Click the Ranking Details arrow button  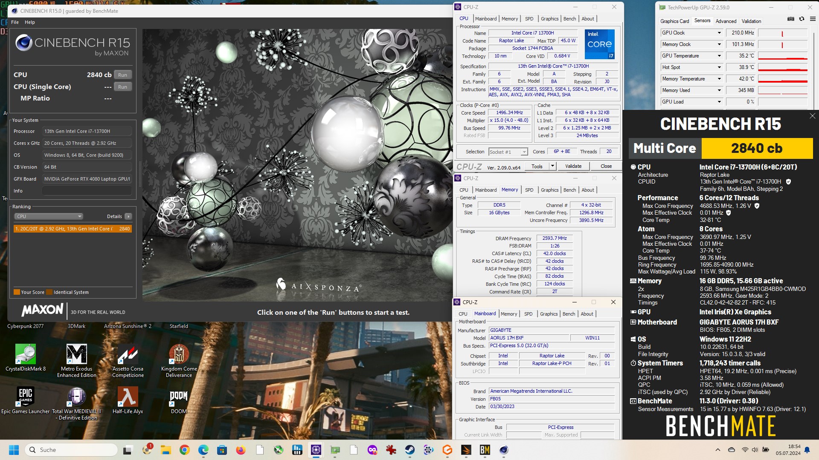128,216
